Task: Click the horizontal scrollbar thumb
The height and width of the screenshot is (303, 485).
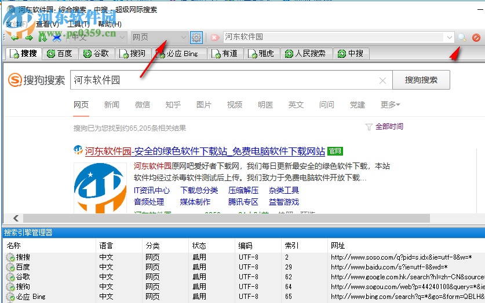Action: click(227, 218)
